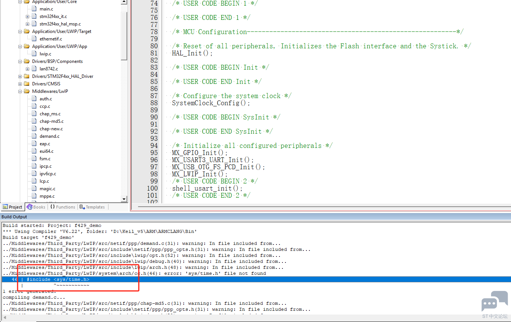
Task: Select the lan8742.c file name
Action: click(x=49, y=69)
